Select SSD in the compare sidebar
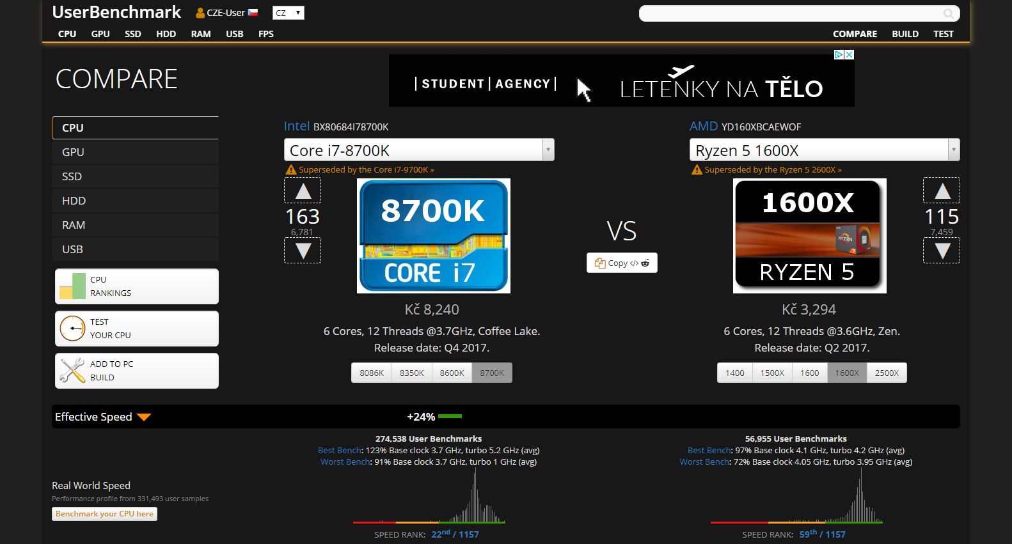 pyautogui.click(x=135, y=176)
